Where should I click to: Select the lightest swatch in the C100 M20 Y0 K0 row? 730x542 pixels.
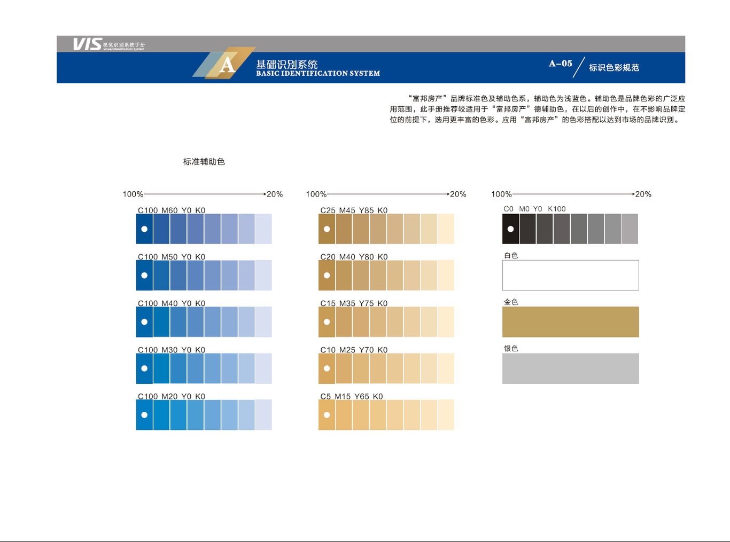click(x=263, y=415)
